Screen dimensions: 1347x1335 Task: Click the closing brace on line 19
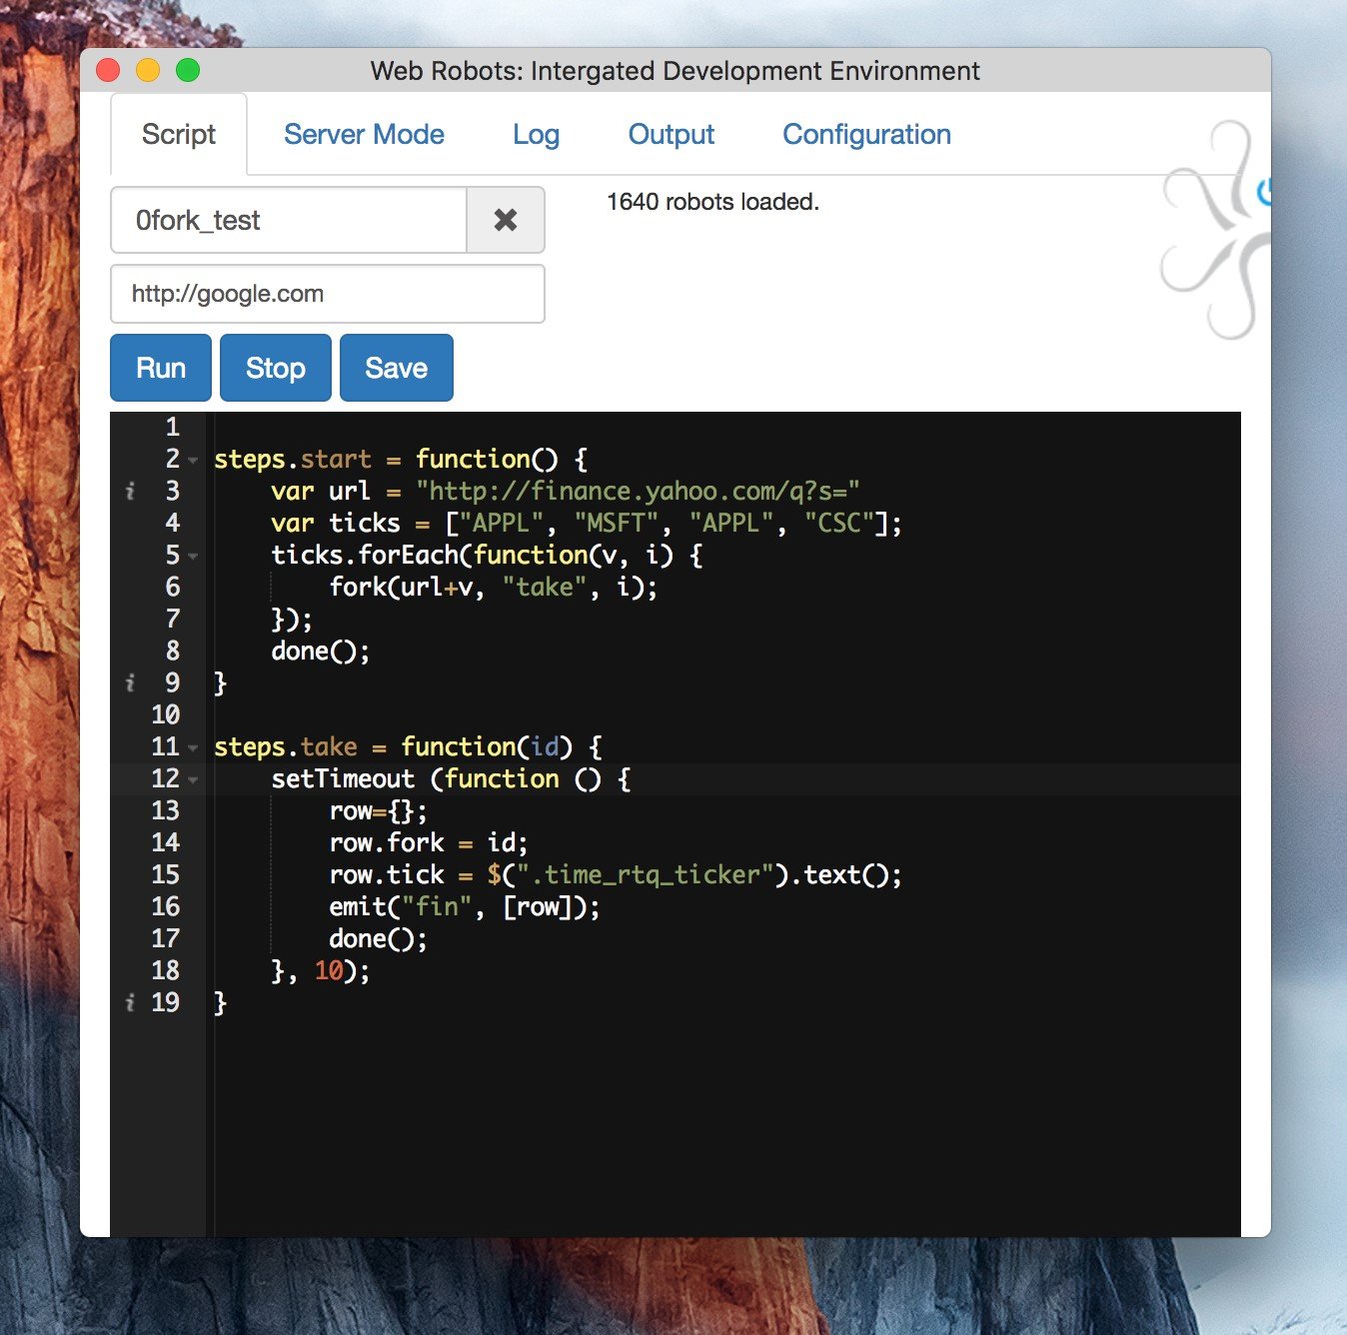click(221, 1002)
